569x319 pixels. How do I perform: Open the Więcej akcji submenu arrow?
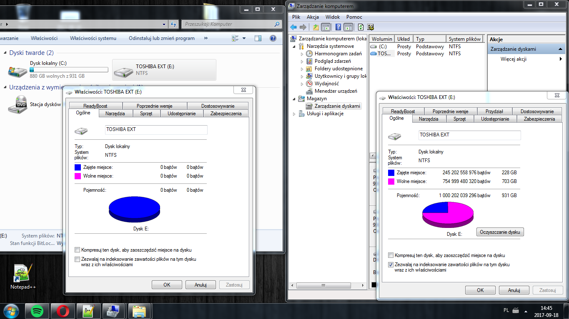click(561, 59)
